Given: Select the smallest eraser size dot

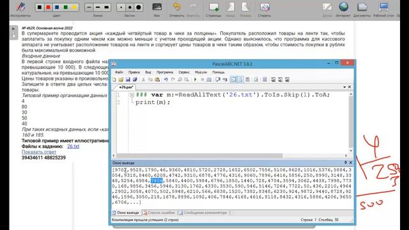Looking at the screenshot, I should click(121, 7).
